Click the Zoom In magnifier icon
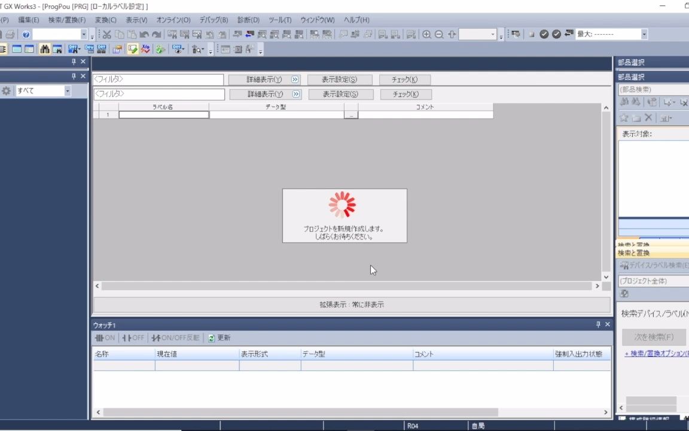 [426, 34]
